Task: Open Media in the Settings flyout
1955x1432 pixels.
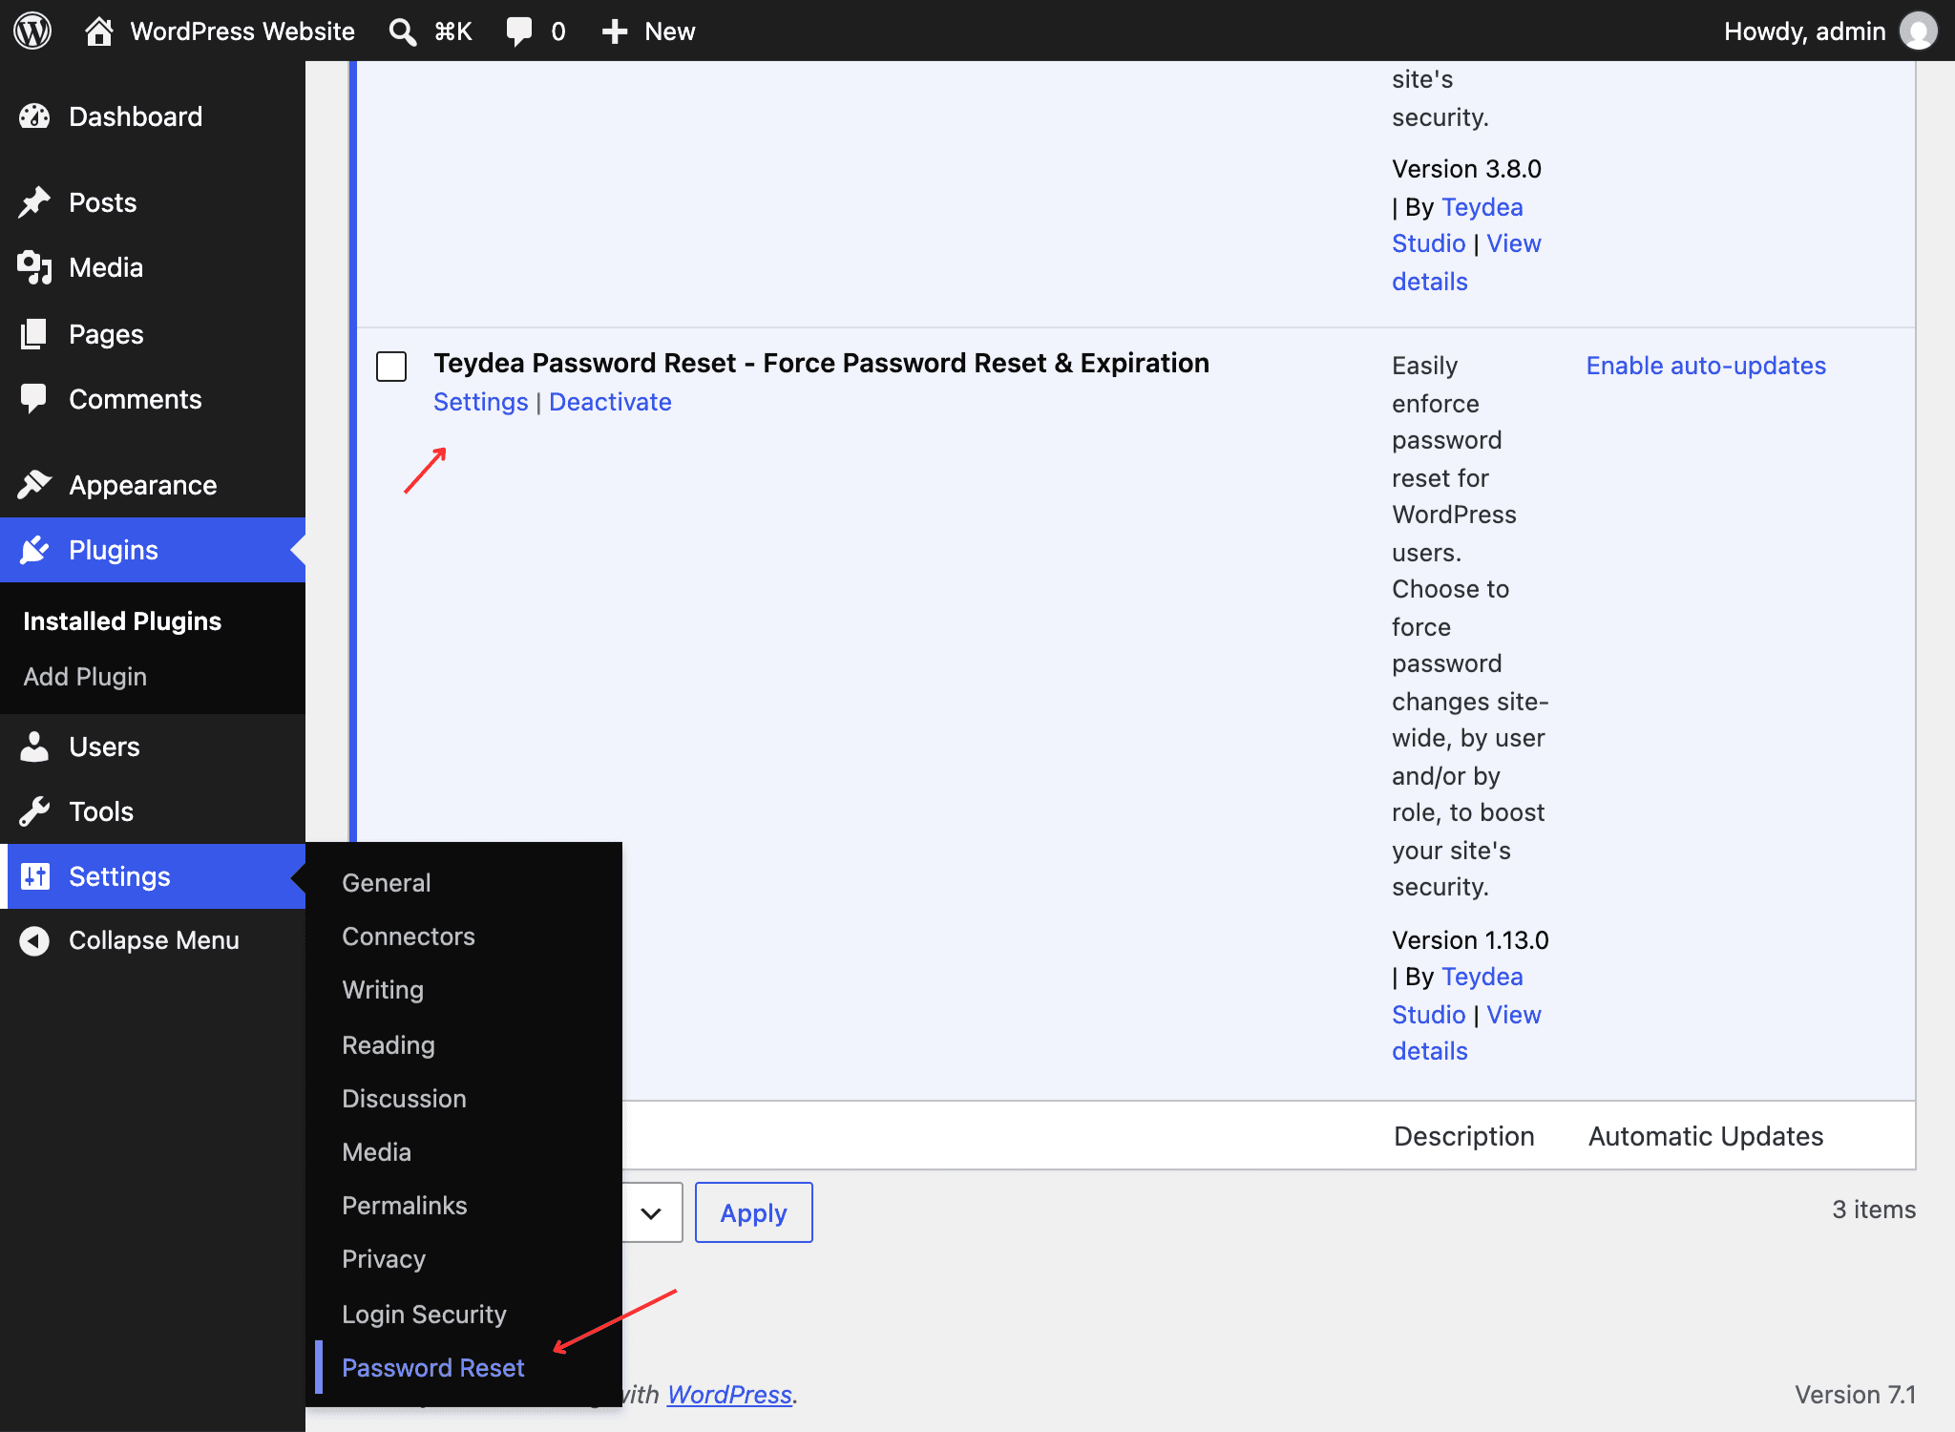Action: click(x=376, y=1152)
